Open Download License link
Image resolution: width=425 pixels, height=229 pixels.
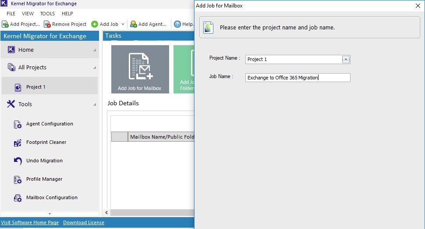pos(84,222)
